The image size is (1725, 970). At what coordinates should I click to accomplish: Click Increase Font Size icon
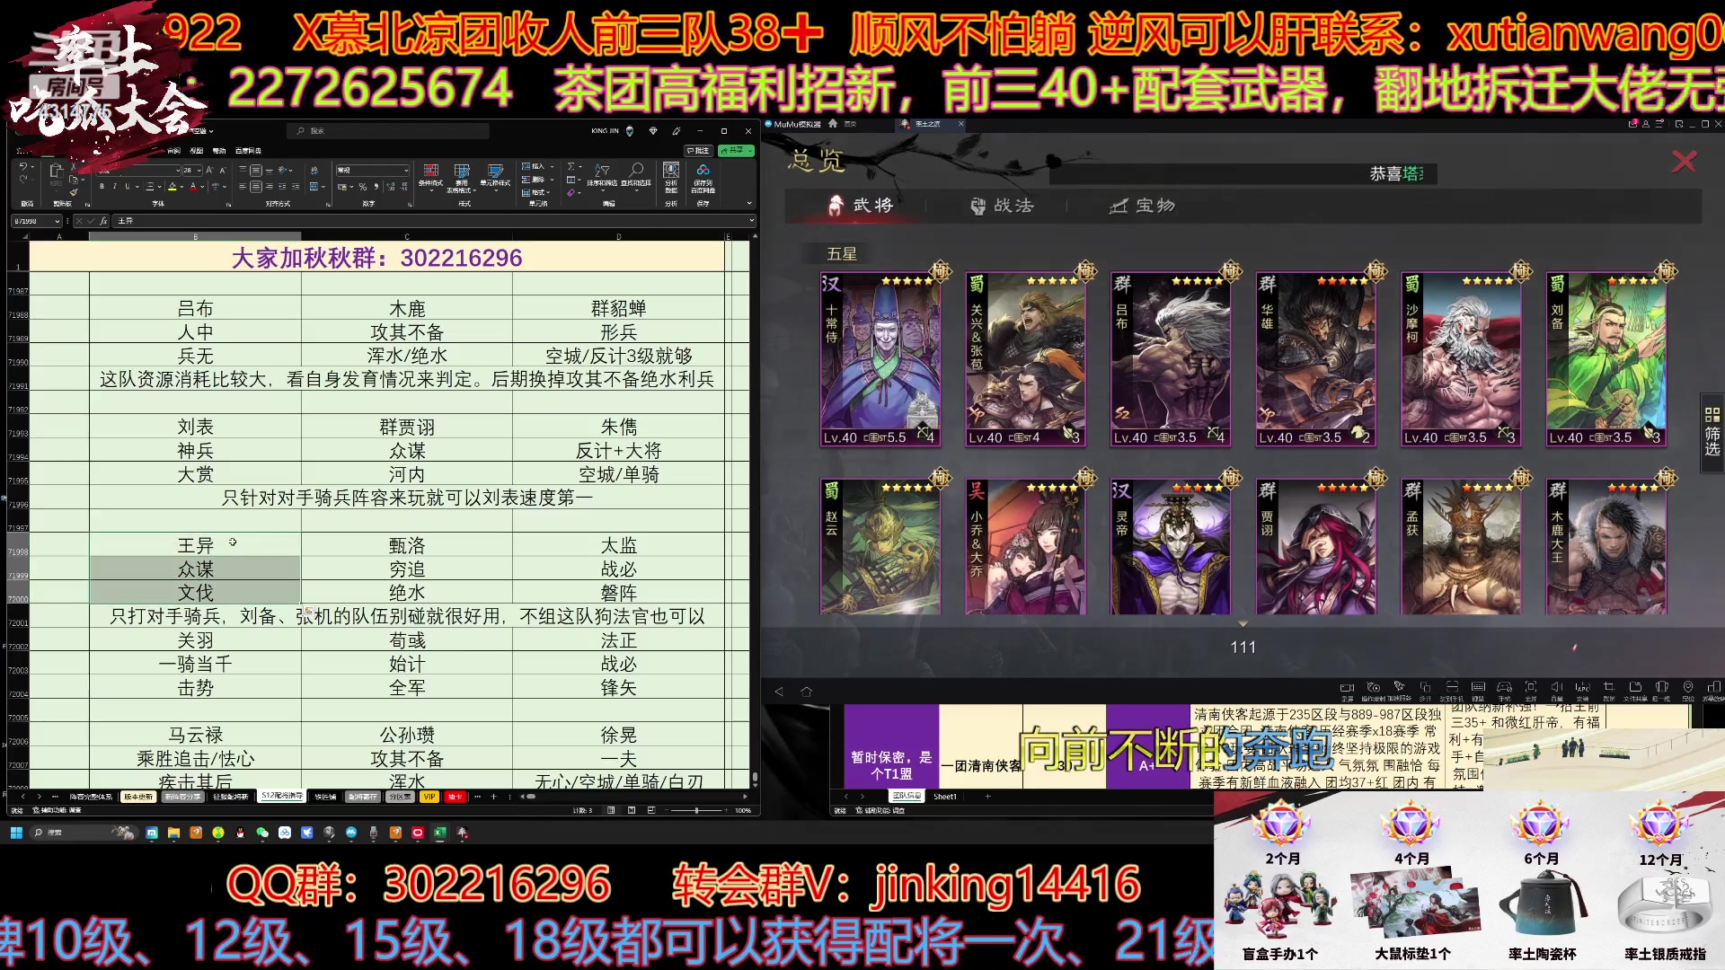click(x=209, y=170)
